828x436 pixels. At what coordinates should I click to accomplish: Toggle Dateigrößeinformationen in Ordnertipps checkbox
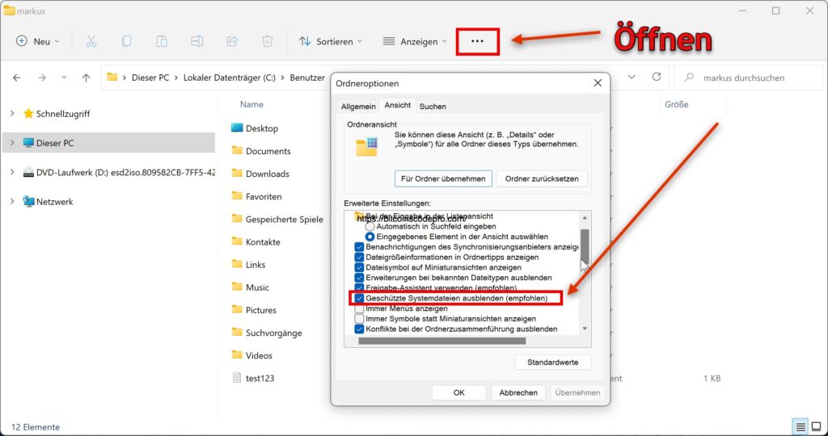point(360,258)
